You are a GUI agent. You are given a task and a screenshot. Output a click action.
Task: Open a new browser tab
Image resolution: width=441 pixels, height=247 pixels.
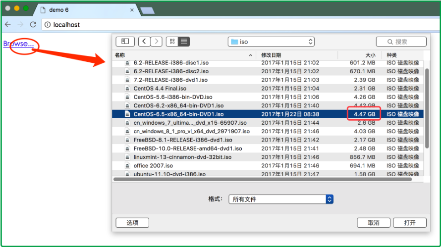[x=147, y=11]
